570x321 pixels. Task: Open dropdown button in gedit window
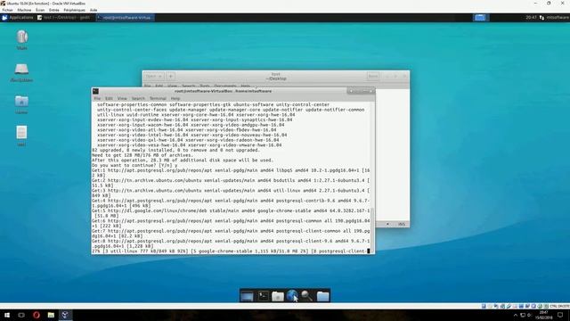[x=153, y=76]
